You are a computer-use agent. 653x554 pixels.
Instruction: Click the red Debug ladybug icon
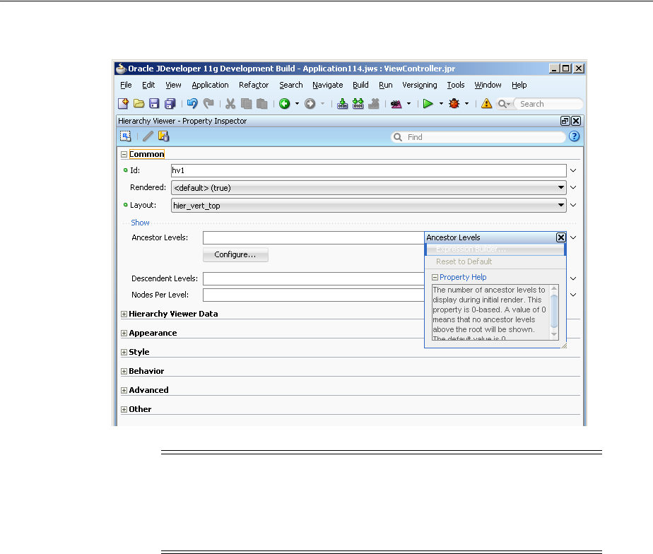tap(454, 104)
